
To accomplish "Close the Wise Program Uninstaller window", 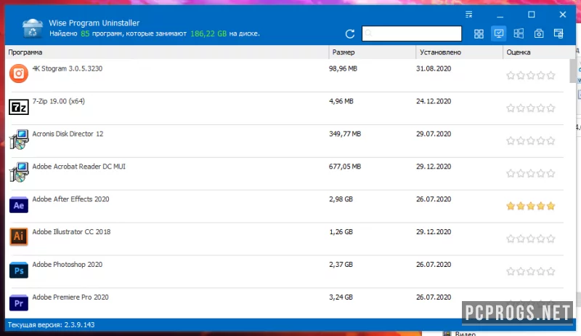I will tap(562, 15).
